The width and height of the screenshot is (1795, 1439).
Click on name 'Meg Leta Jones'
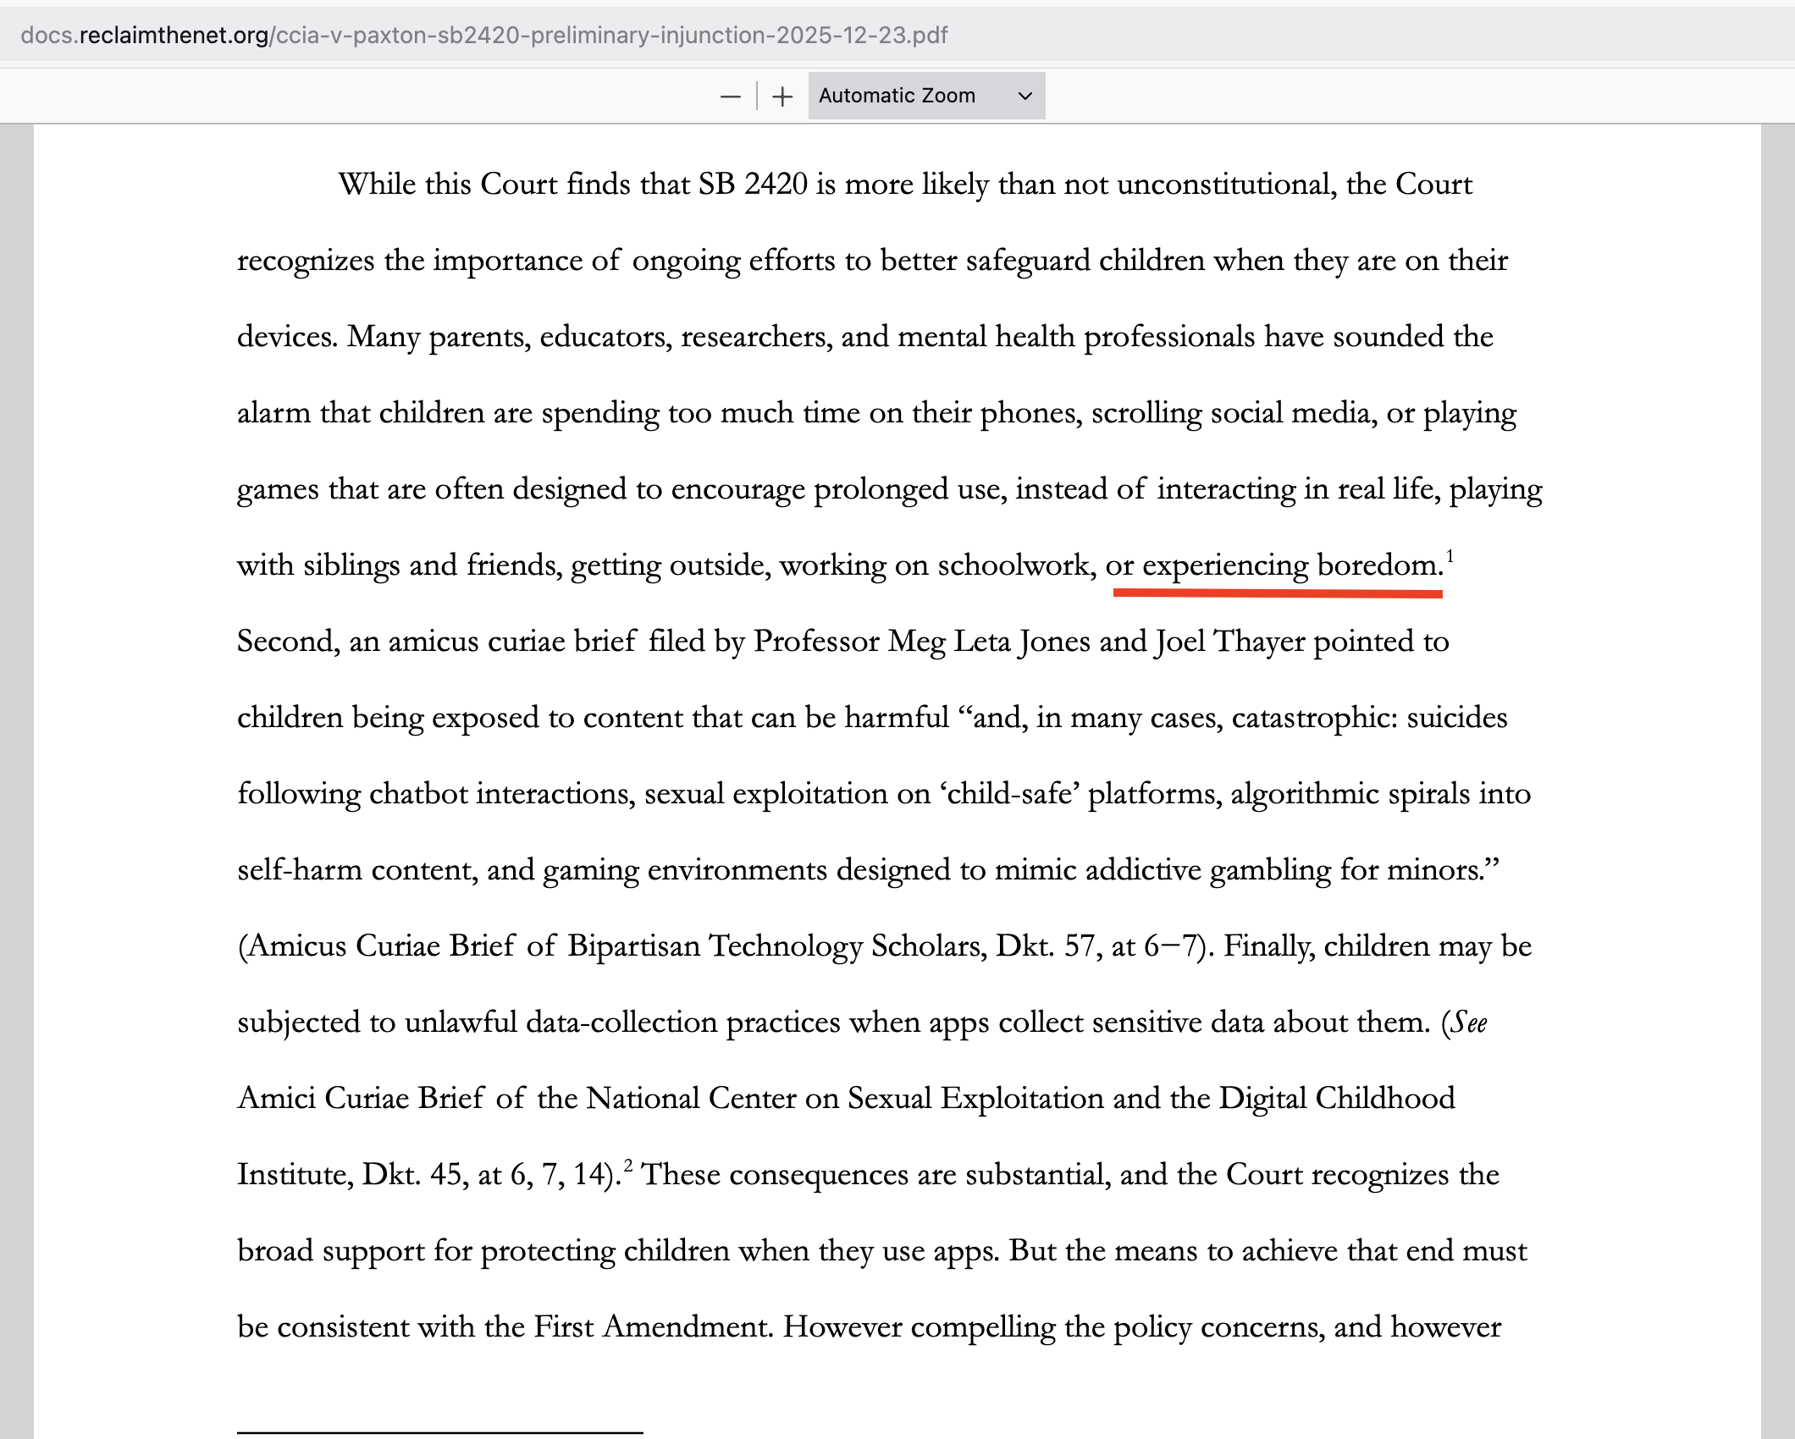pyautogui.click(x=988, y=642)
